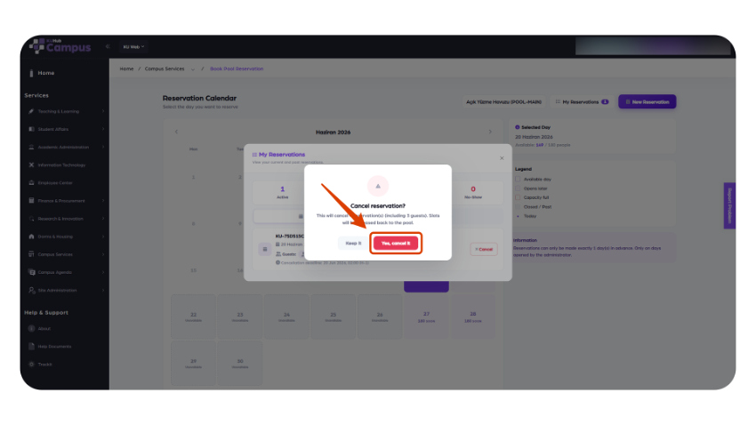This screenshot has width=756, height=425.
Task: Expand the Student Affairs chevron
Action: click(103, 129)
